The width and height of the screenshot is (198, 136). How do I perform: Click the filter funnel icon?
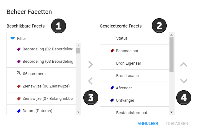(x=13, y=39)
